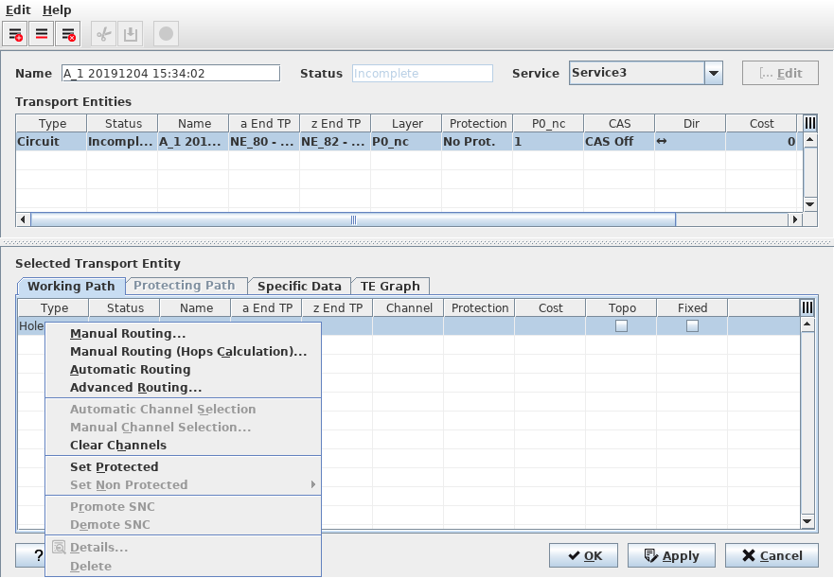The width and height of the screenshot is (834, 578).
Task: Toggle the Fixed checkbox in Hole row
Action: [x=692, y=326]
